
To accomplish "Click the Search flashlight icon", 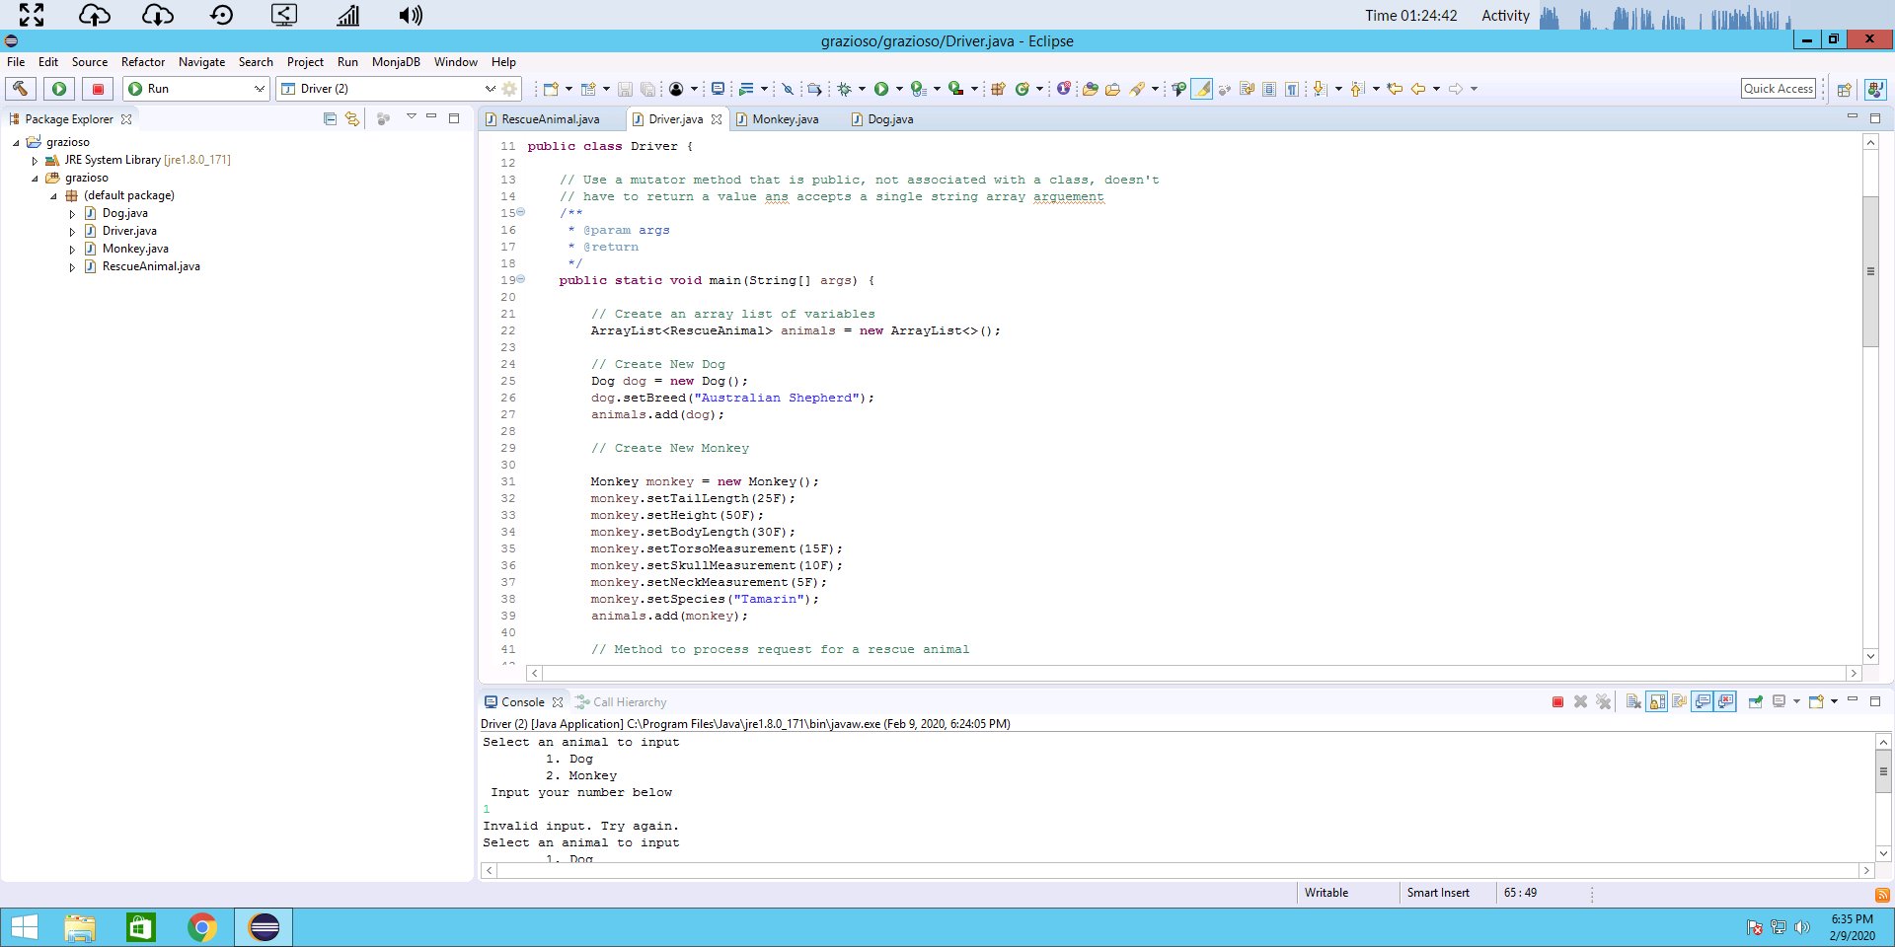I will click(1137, 89).
